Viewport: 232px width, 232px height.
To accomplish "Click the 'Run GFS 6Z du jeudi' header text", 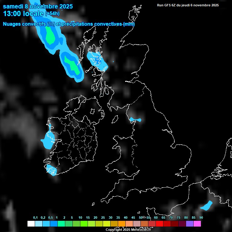I will [x=188, y=5].
